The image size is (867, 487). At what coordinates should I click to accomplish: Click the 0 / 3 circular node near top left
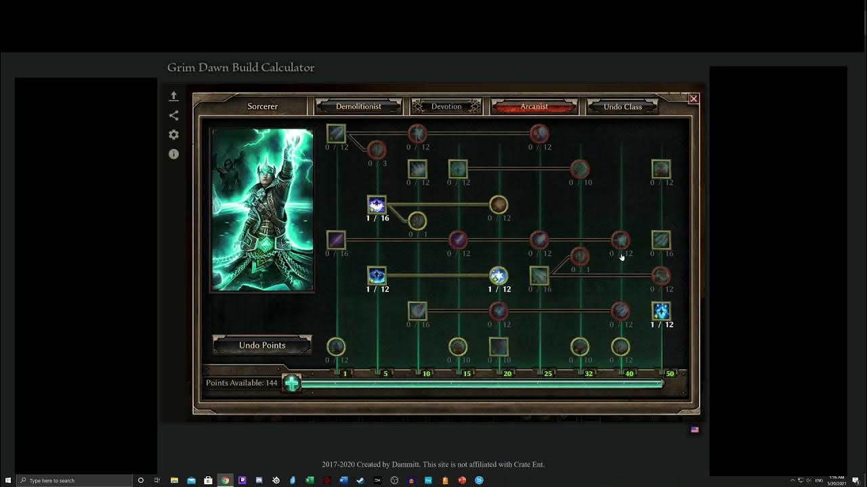(377, 149)
